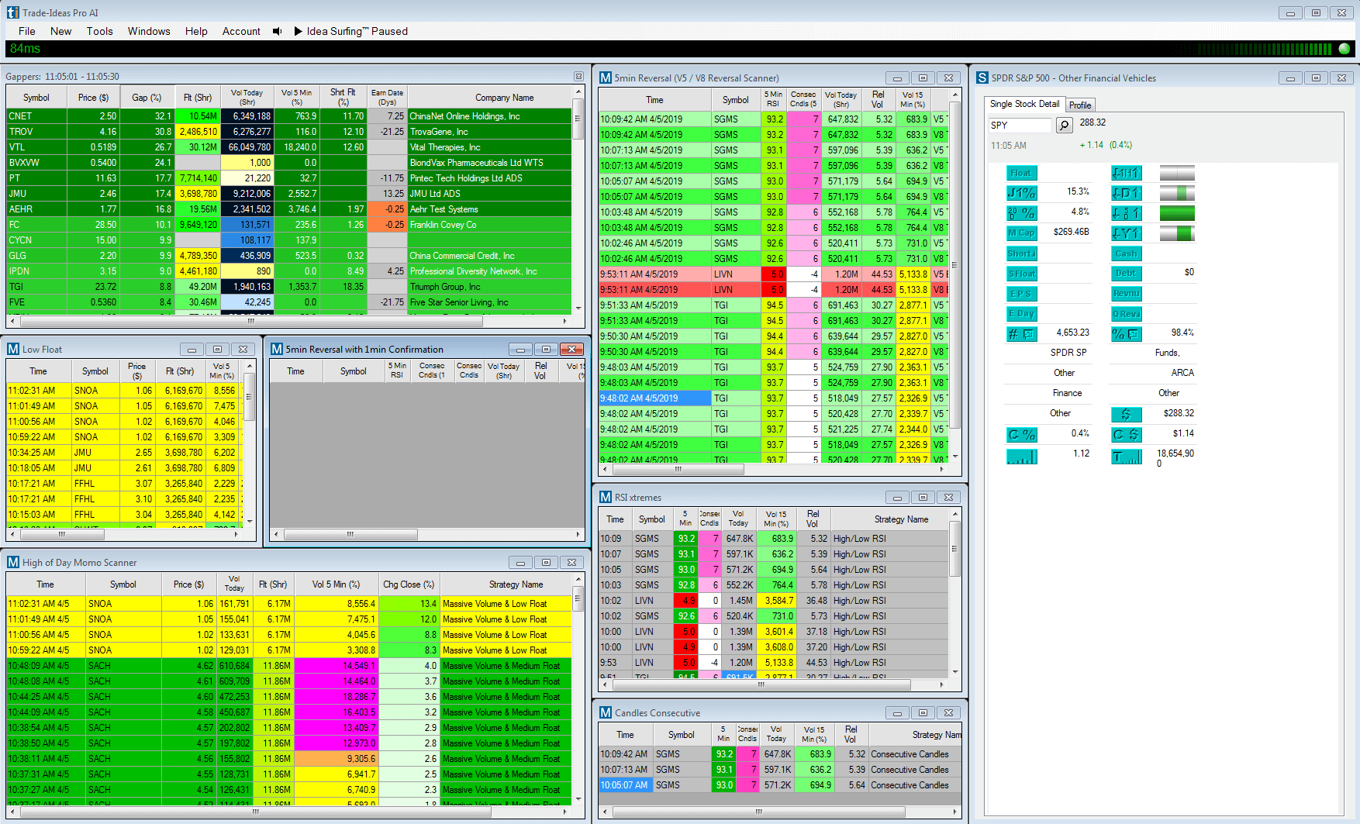
Task: Click the Revnu revenue icon
Action: [x=1126, y=294]
